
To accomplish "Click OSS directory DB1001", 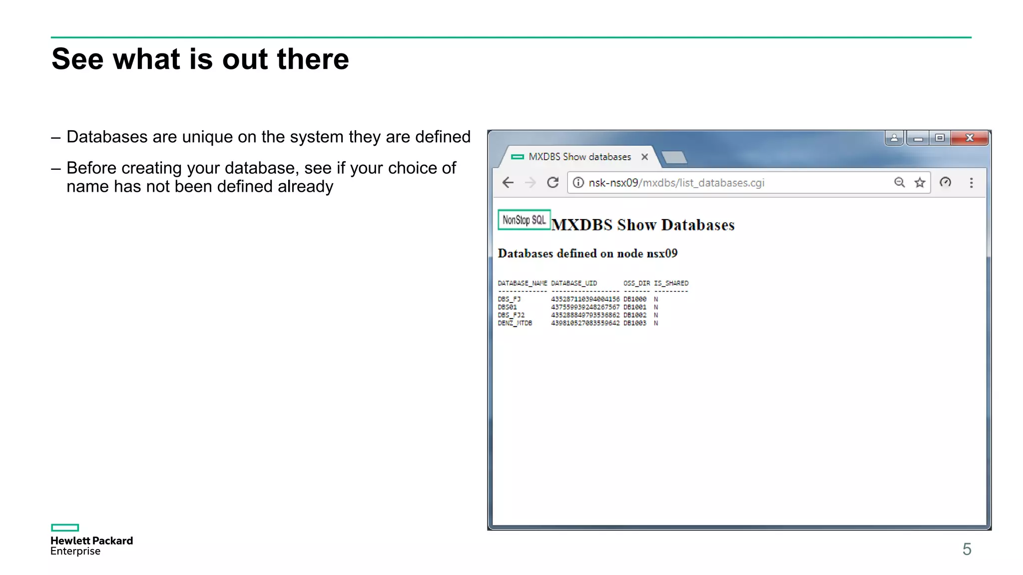I will click(x=635, y=307).
